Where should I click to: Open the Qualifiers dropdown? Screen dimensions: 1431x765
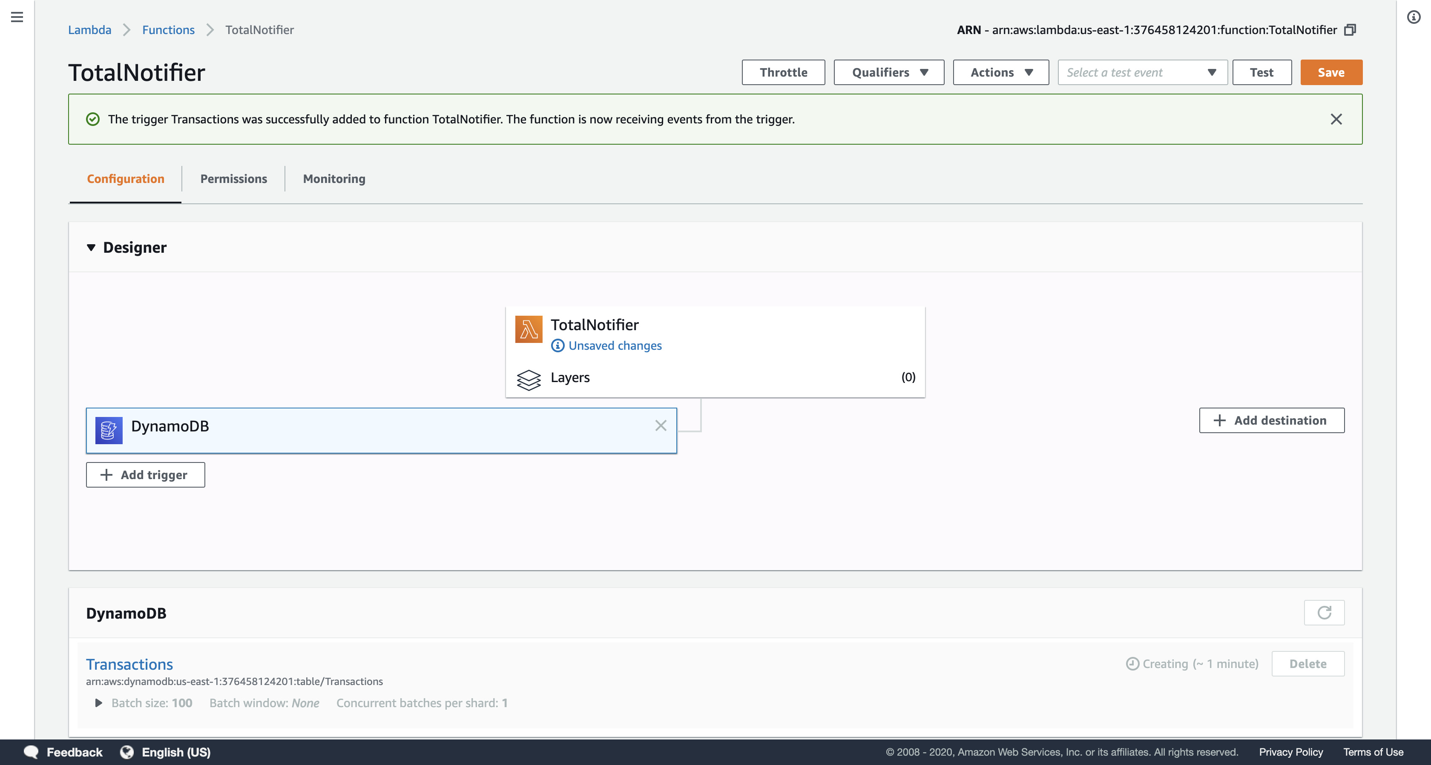(x=888, y=73)
